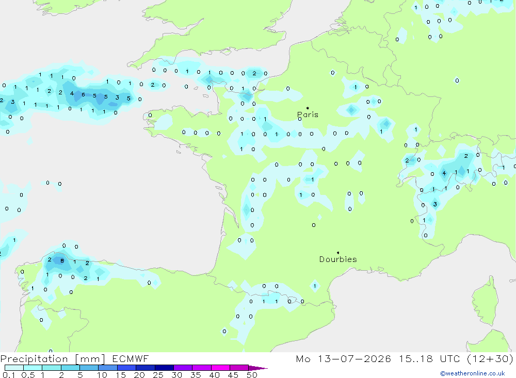Click the 30–35 mm legend color swatch

pos(183,368)
